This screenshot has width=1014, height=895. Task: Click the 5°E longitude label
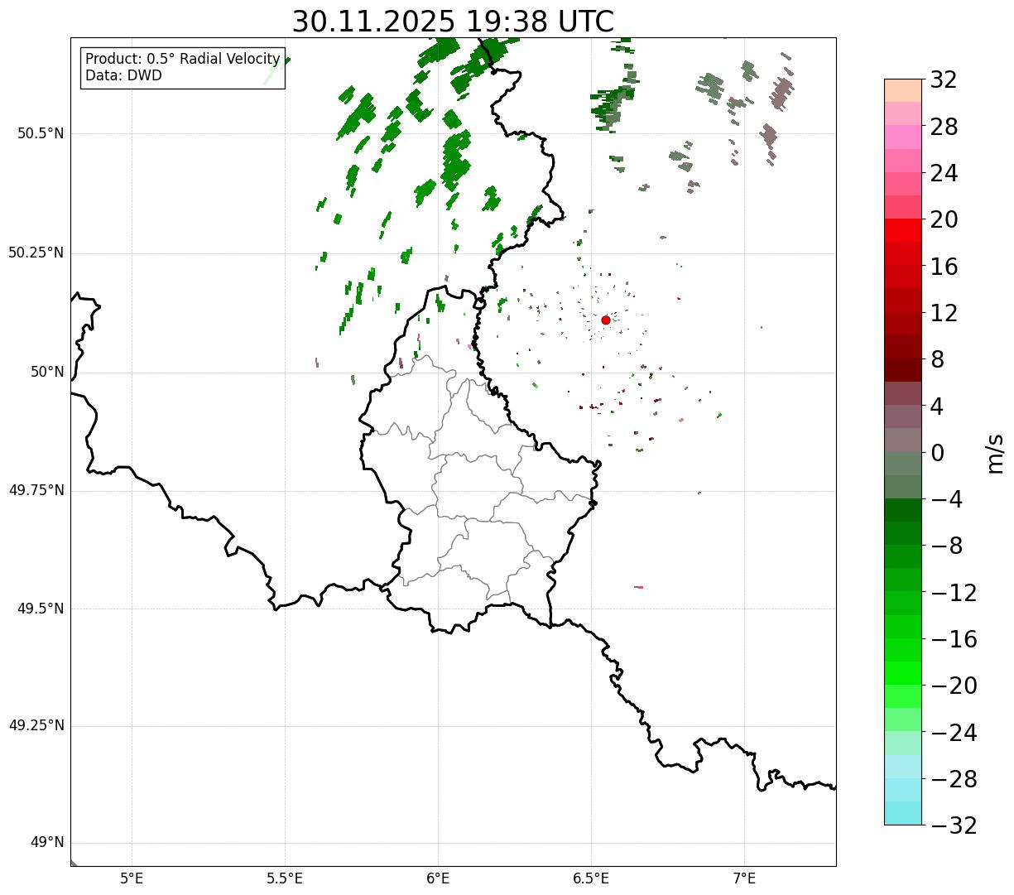click(x=132, y=878)
